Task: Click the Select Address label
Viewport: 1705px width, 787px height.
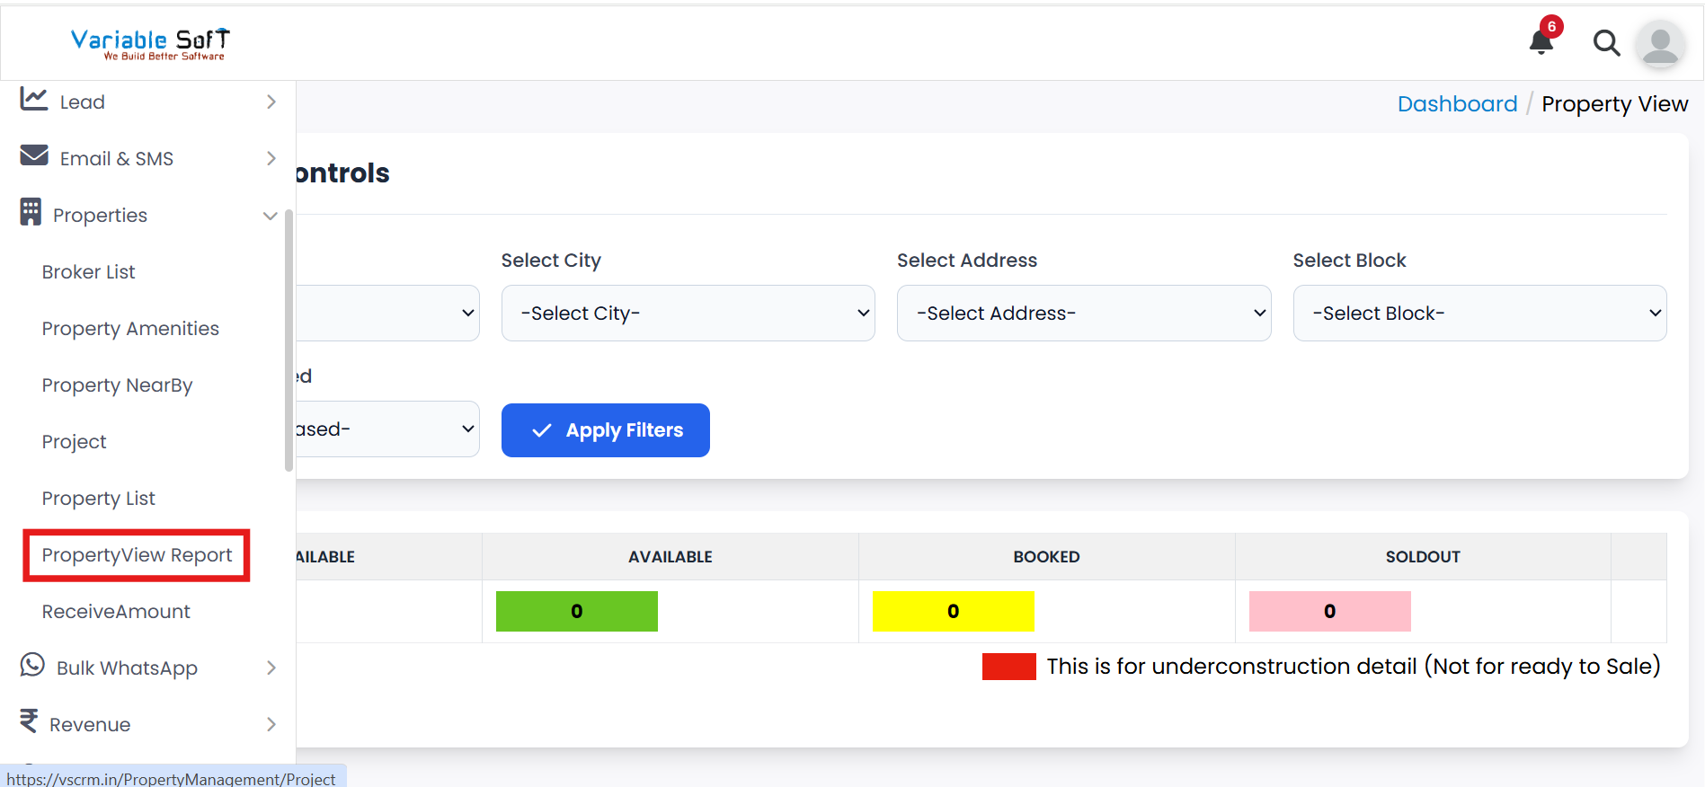Action: pyautogui.click(x=967, y=261)
